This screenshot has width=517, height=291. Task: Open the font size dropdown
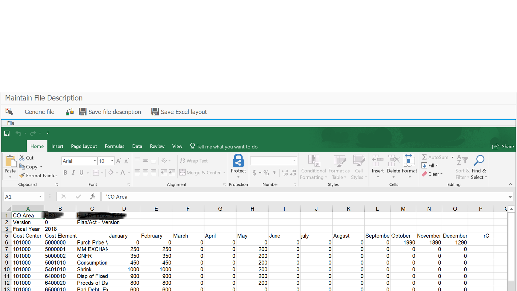pos(112,161)
